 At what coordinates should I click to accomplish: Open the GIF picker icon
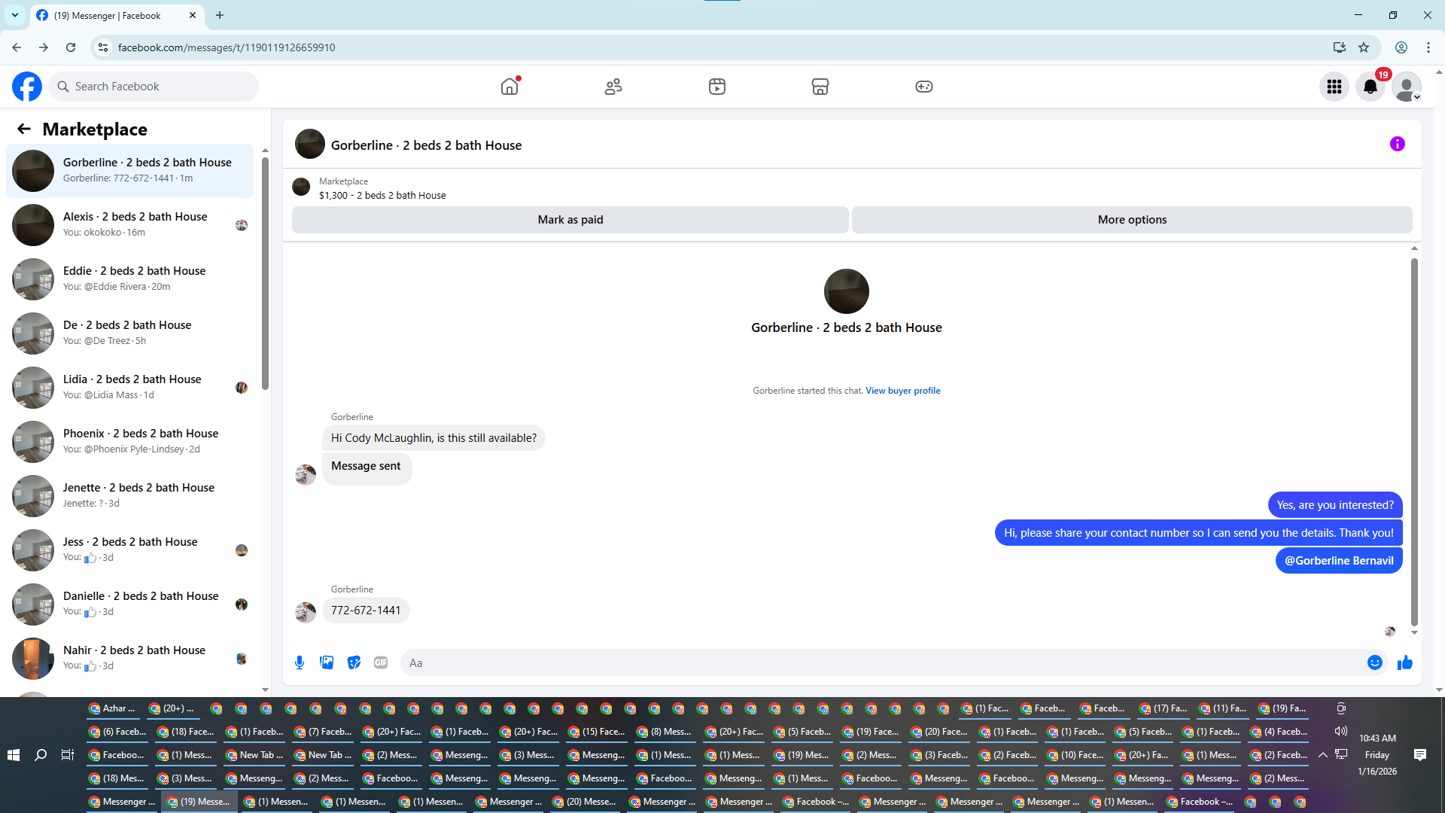[x=381, y=662]
